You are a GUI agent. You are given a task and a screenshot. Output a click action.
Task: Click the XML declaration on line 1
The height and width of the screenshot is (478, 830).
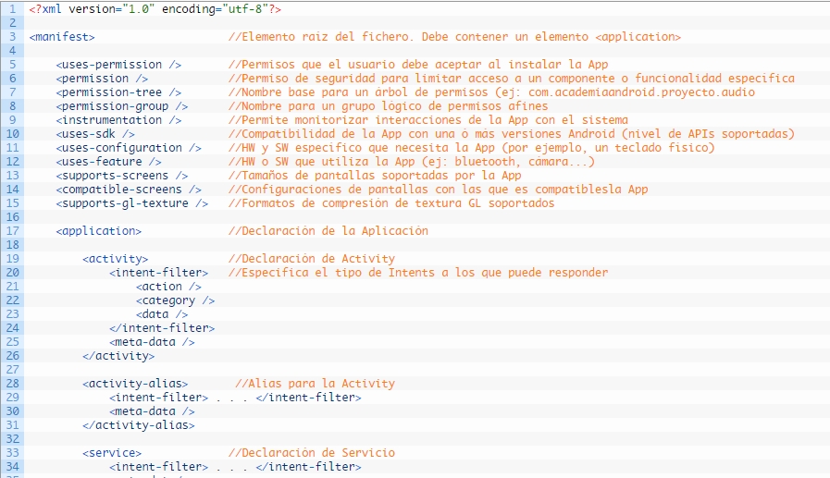(155, 9)
